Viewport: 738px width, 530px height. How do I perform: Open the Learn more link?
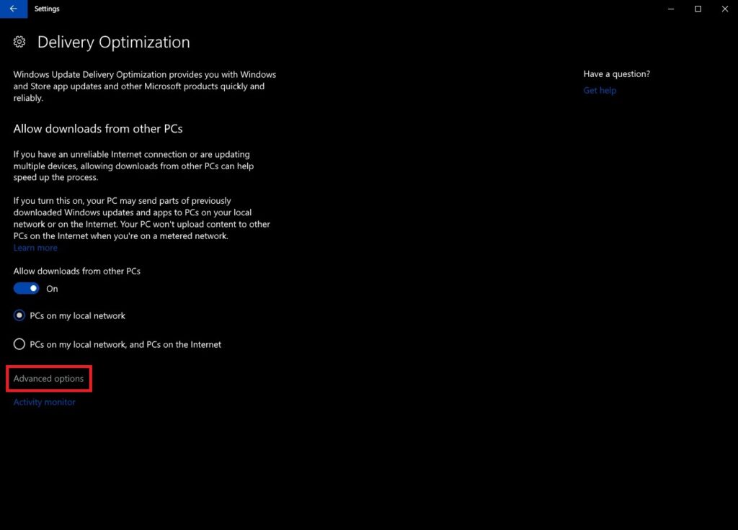click(35, 247)
